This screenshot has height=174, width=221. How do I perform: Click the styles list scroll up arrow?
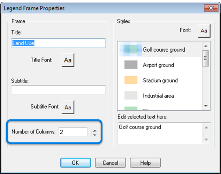click(x=206, y=46)
